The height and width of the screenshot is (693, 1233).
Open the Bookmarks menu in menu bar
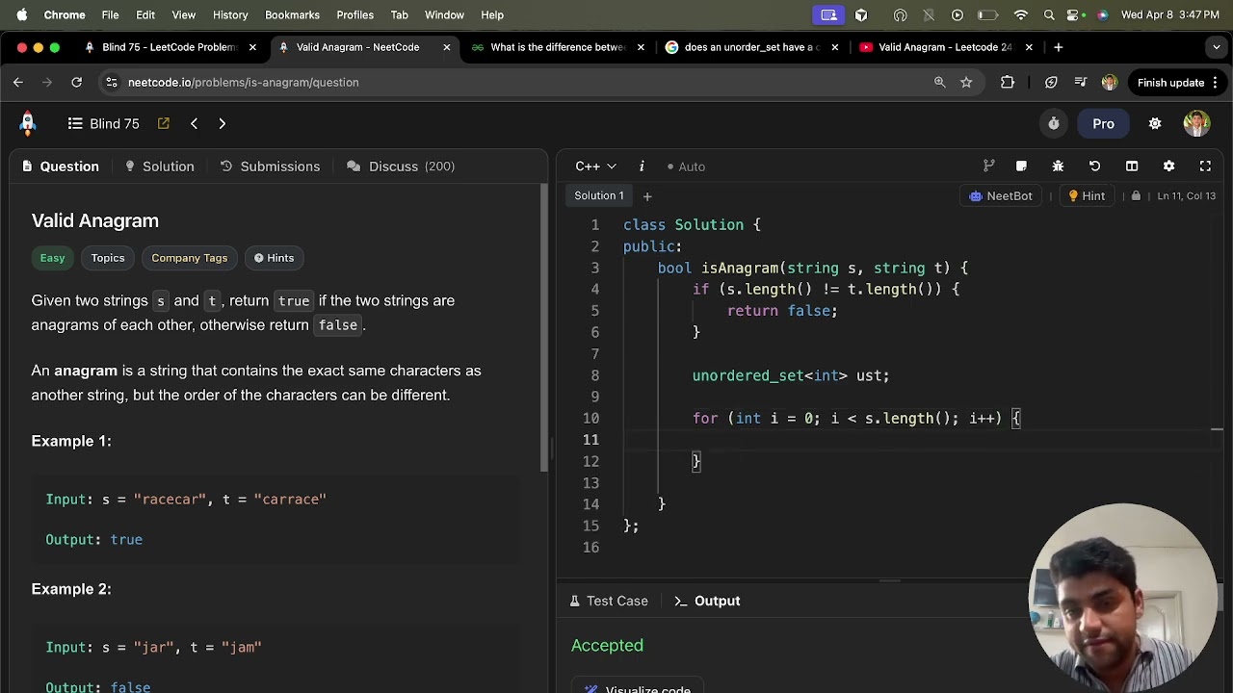(x=292, y=14)
